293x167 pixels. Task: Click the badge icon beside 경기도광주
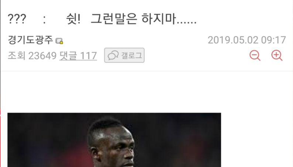coord(59,41)
